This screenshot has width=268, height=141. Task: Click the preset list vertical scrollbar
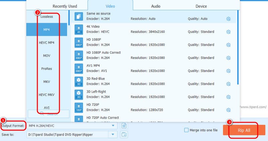point(238,47)
